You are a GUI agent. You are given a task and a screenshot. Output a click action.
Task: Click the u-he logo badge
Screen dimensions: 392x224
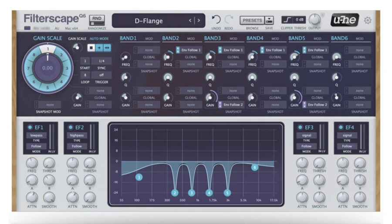click(x=345, y=20)
